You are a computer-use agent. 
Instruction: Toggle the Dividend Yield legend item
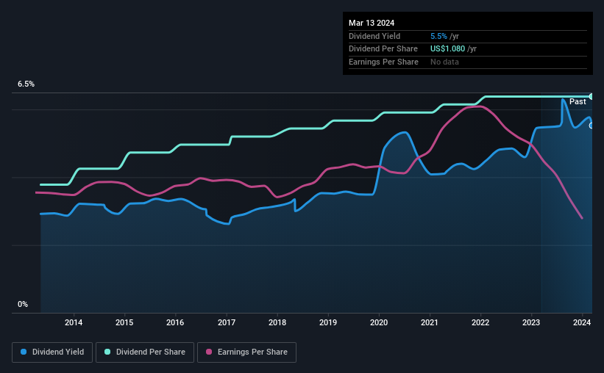[x=52, y=352]
